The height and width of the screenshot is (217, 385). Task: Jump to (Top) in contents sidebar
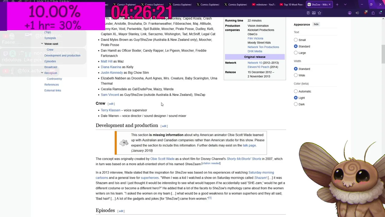click(48, 32)
